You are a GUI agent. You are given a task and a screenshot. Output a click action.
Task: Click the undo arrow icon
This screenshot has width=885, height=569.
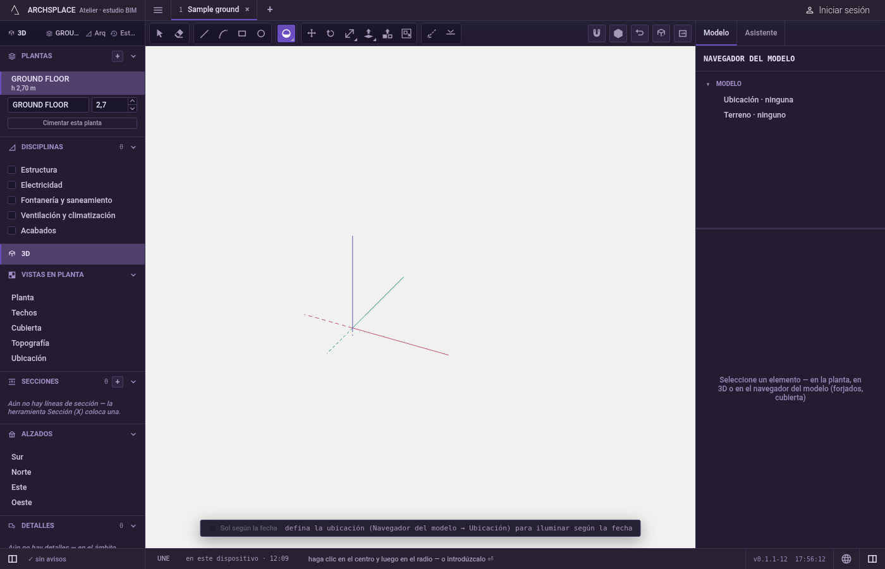tap(640, 34)
